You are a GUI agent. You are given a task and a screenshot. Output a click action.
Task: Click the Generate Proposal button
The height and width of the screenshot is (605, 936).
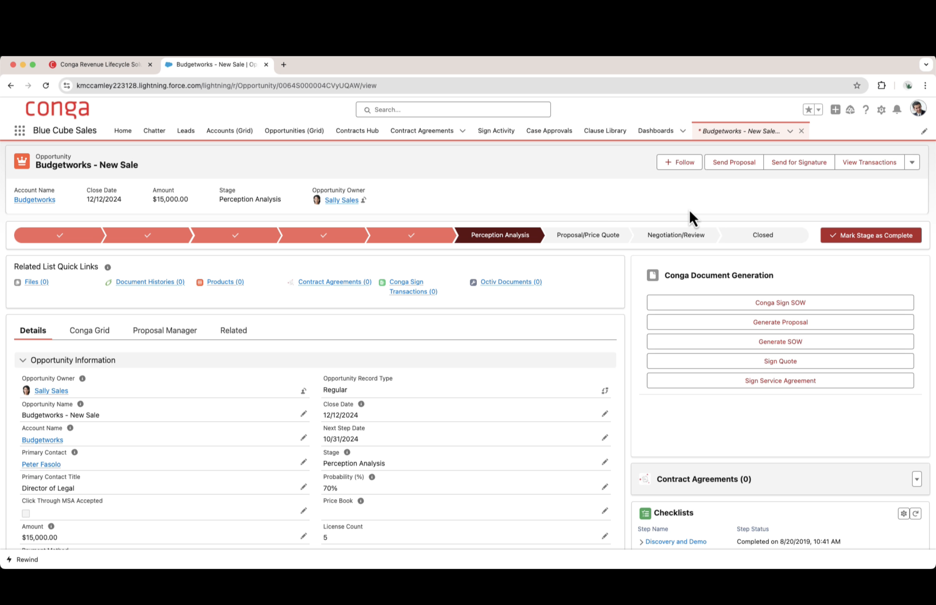coord(780,322)
